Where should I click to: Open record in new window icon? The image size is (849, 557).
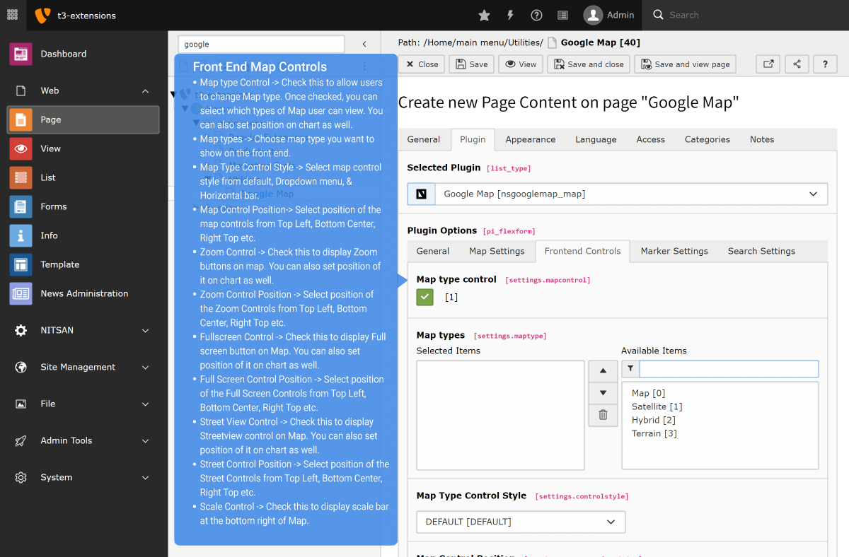(x=768, y=64)
